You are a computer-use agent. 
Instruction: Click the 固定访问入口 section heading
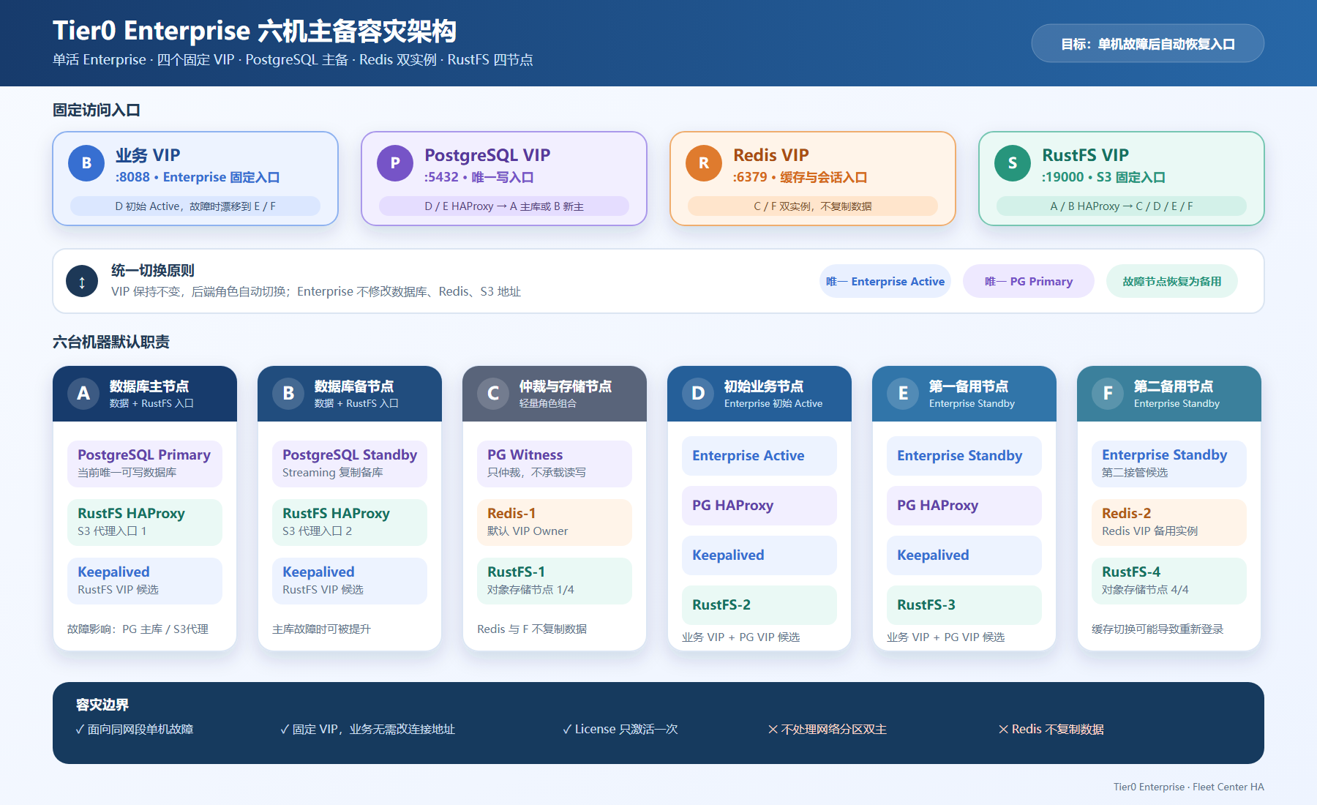(97, 110)
